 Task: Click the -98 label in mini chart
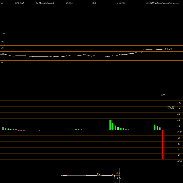[x=118, y=173]
